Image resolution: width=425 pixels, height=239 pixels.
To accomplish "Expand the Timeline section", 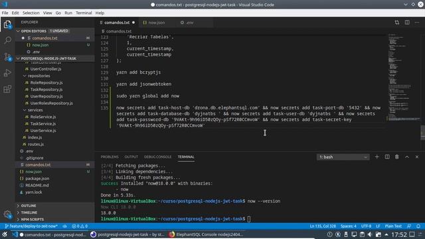I will point(54,212).
